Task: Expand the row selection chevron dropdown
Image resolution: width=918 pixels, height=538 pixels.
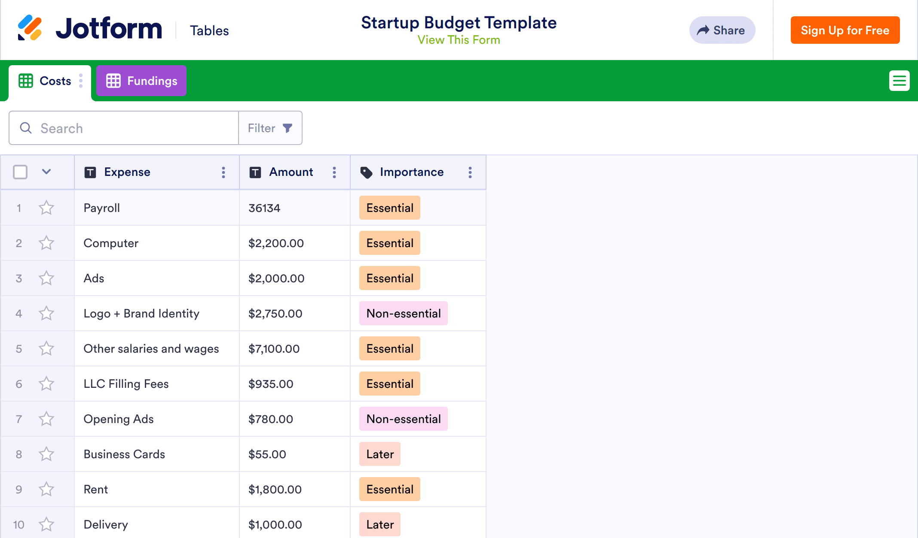Action: 46,172
